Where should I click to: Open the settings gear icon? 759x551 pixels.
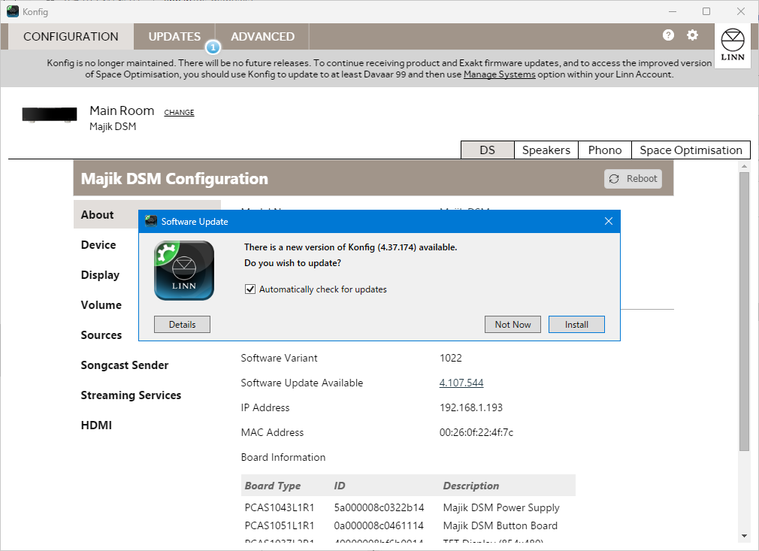pos(693,35)
